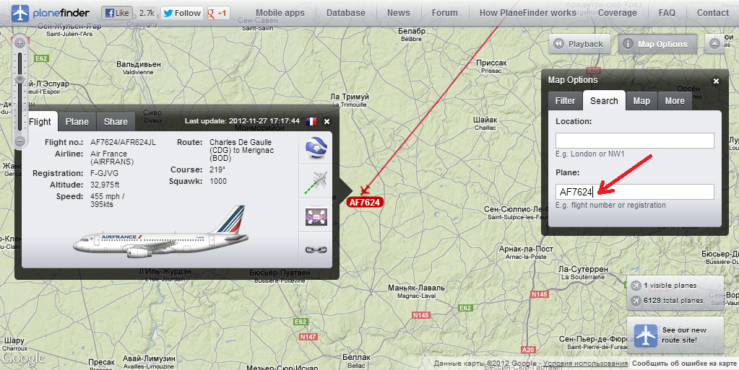Viewport: 739px width, 370px height.
Task: Click the PlaneFinder logo
Action: (x=50, y=13)
